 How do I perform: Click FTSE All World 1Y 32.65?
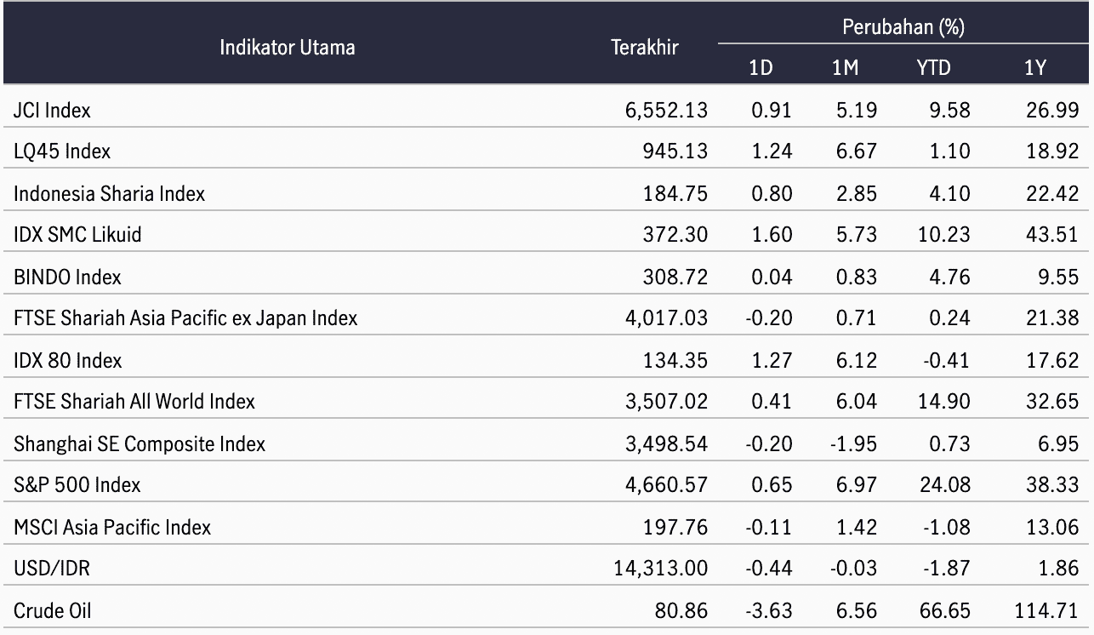pyautogui.click(x=1052, y=401)
